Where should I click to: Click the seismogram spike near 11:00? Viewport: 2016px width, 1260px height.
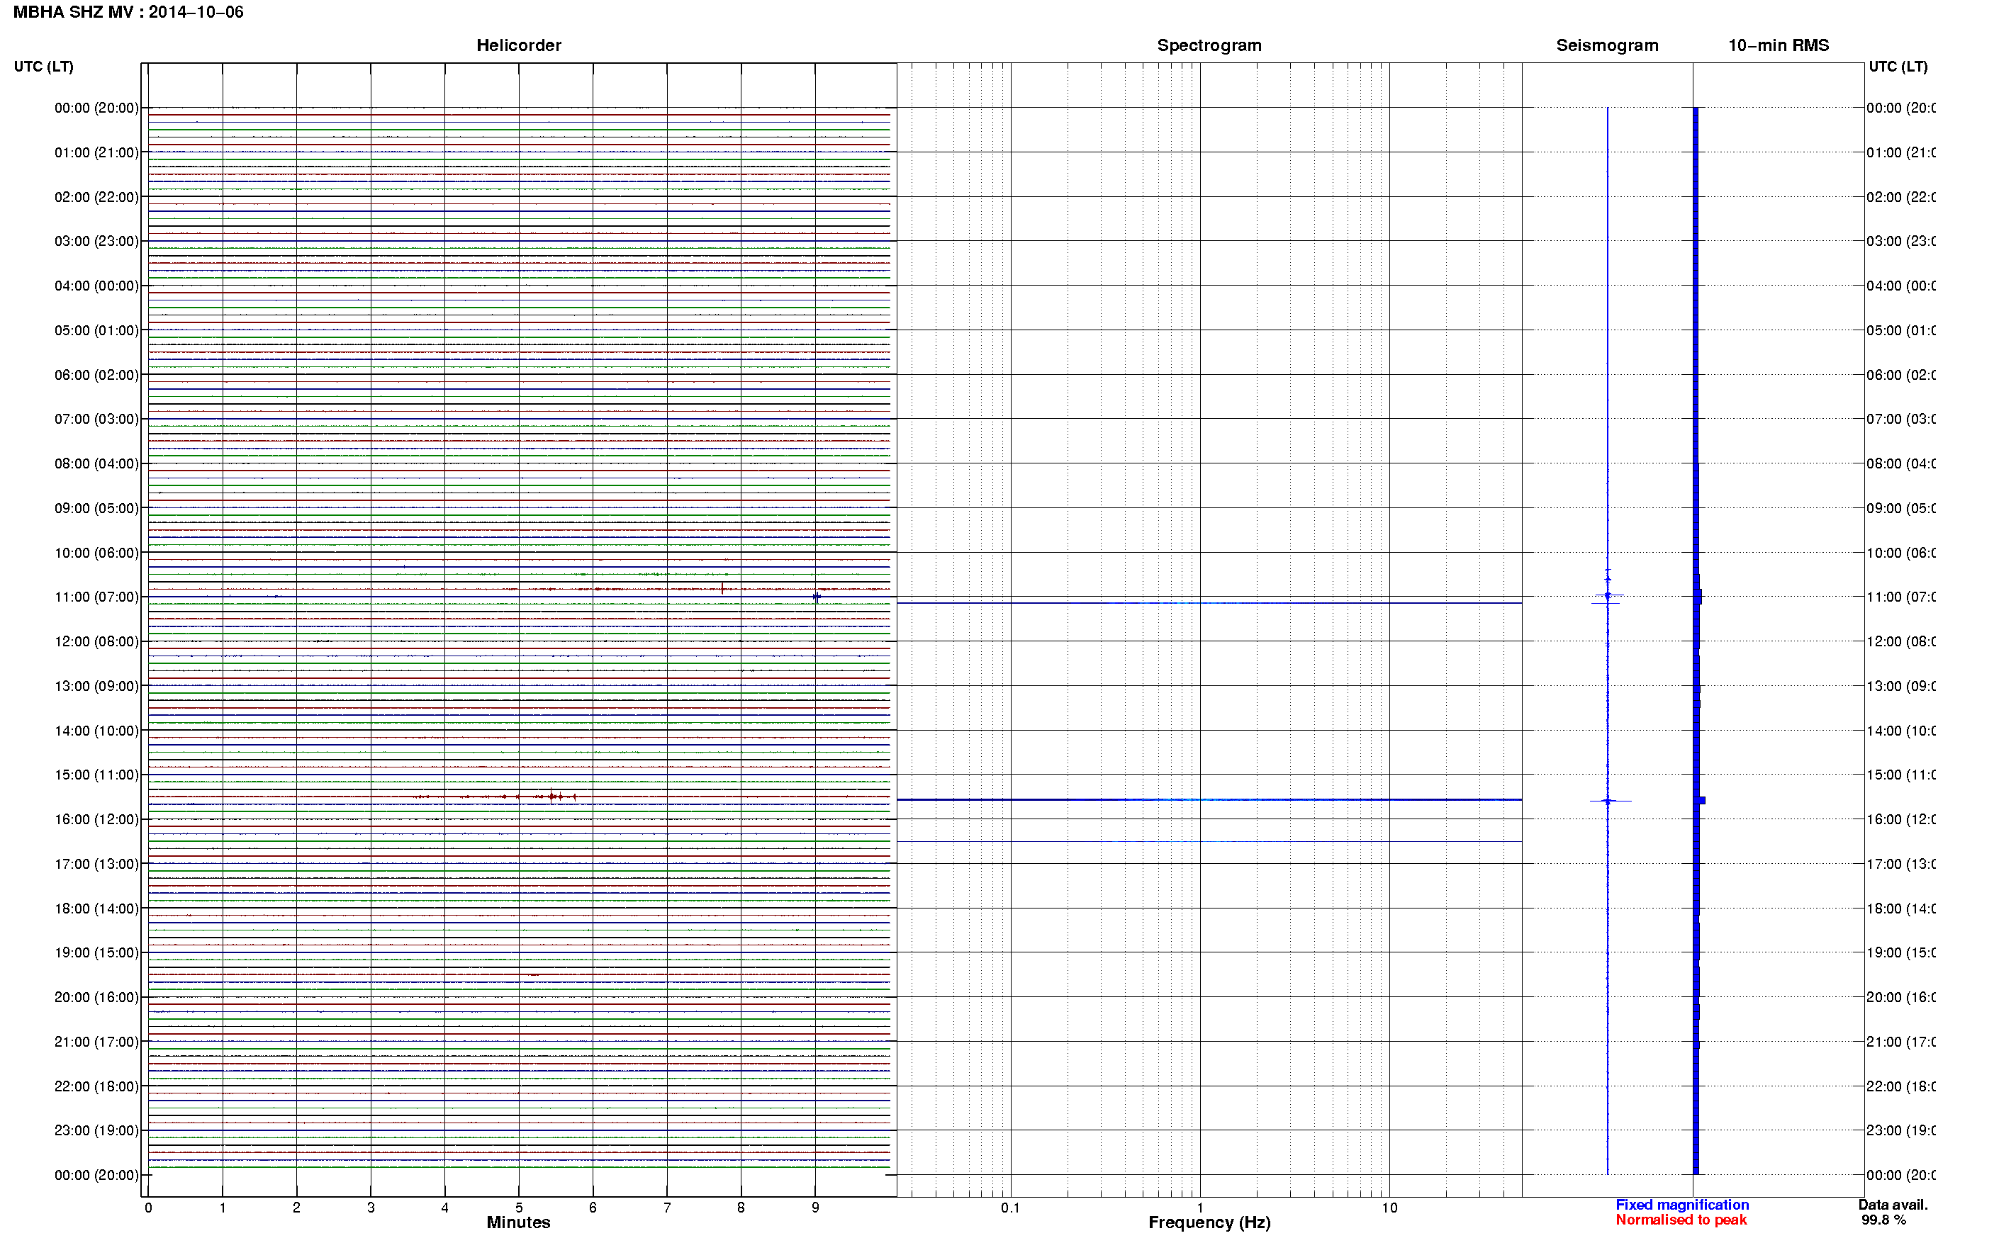[1608, 596]
